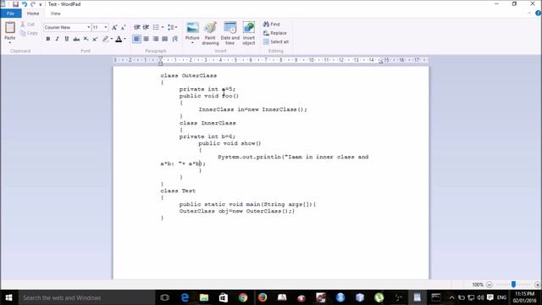Apply the font text color
This screenshot has width=542, height=305.
119,39
